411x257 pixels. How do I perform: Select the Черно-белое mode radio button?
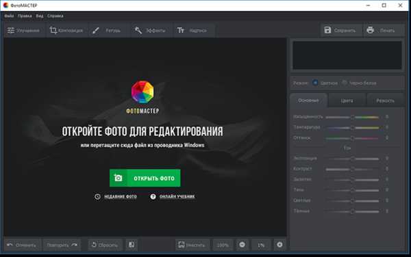coord(345,83)
